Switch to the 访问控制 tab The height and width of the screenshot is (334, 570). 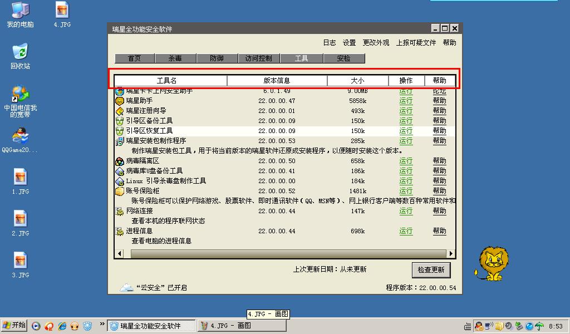[x=259, y=58]
